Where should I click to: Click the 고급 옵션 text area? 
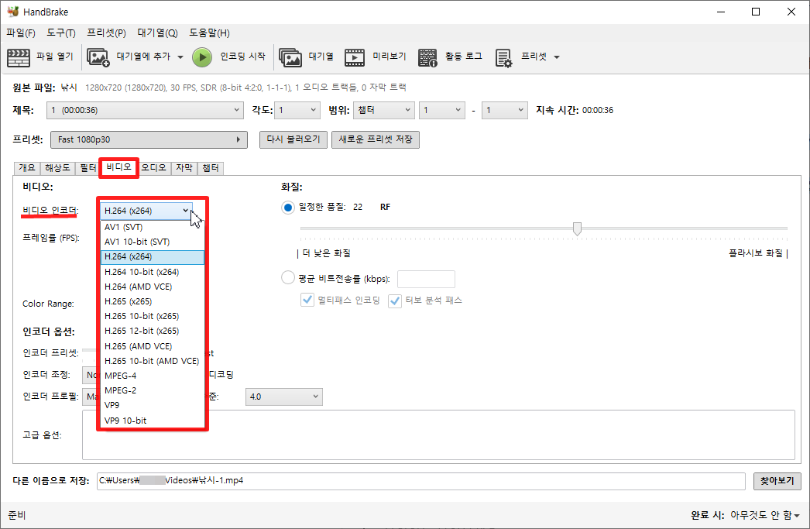pos(438,435)
